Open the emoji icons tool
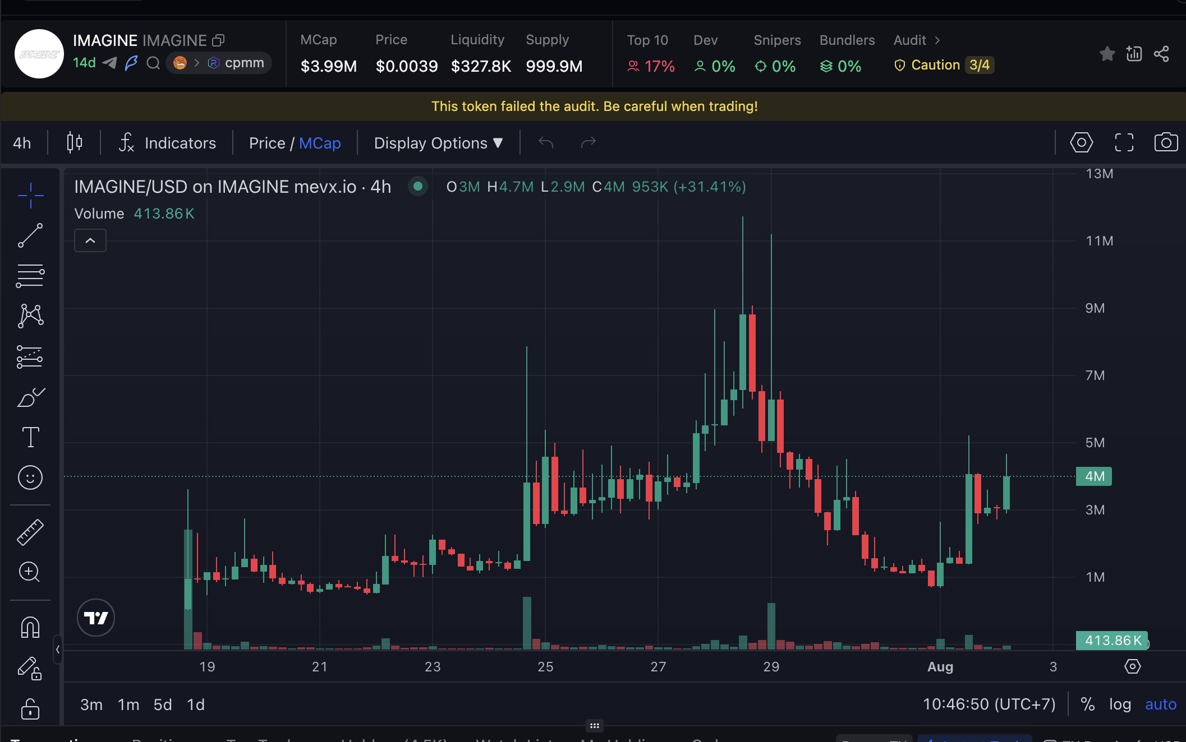This screenshot has width=1186, height=742. (x=30, y=477)
